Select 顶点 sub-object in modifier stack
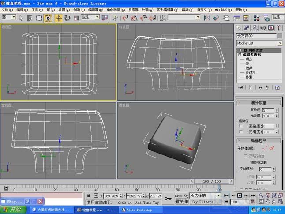Image resolution: width=285 pixels, height=214 pixels. pos(249,59)
